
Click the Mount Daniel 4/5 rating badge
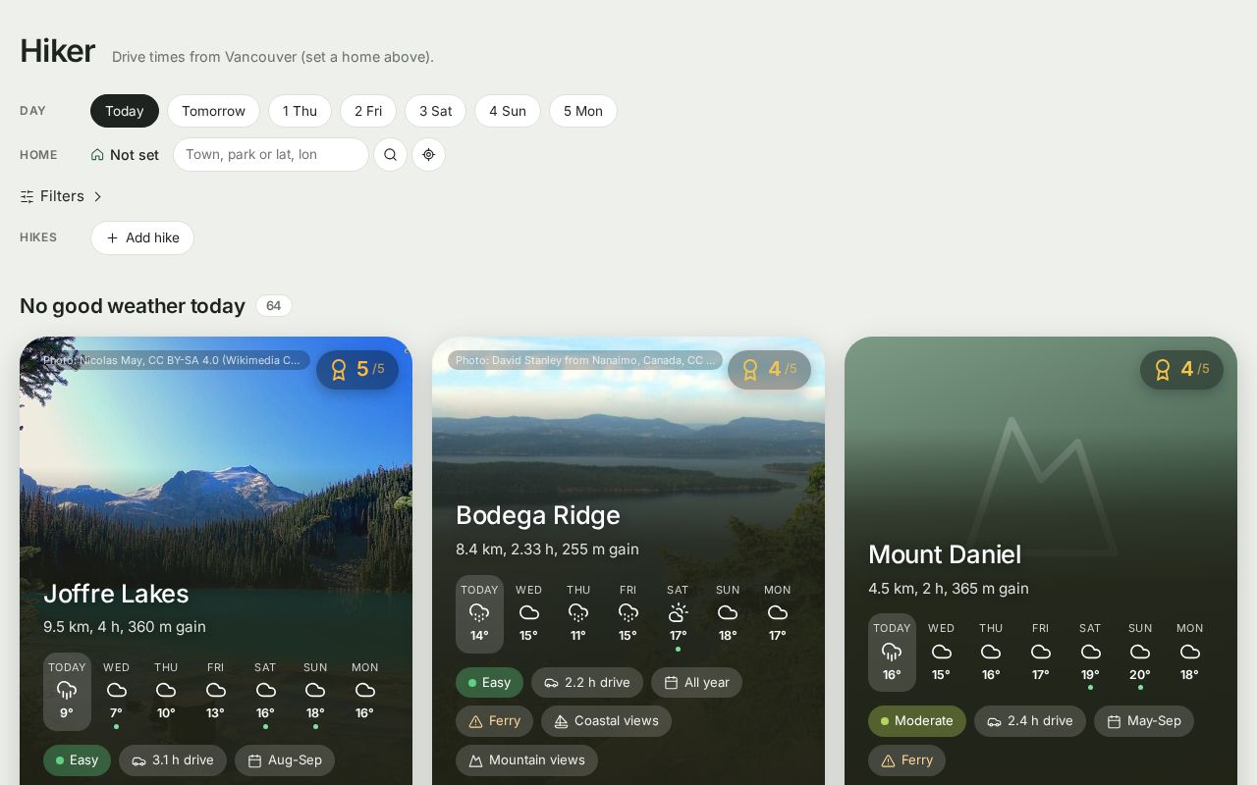coord(1181,369)
